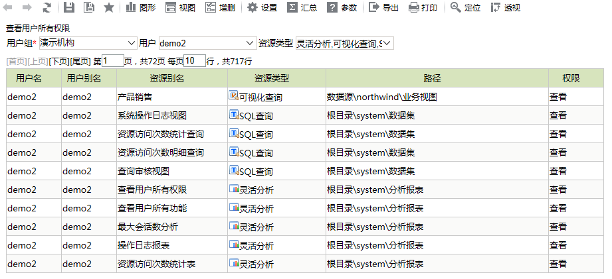Expand the 资源类型 dropdown
Viewport: 612px width, 279px height.
[x=345, y=43]
